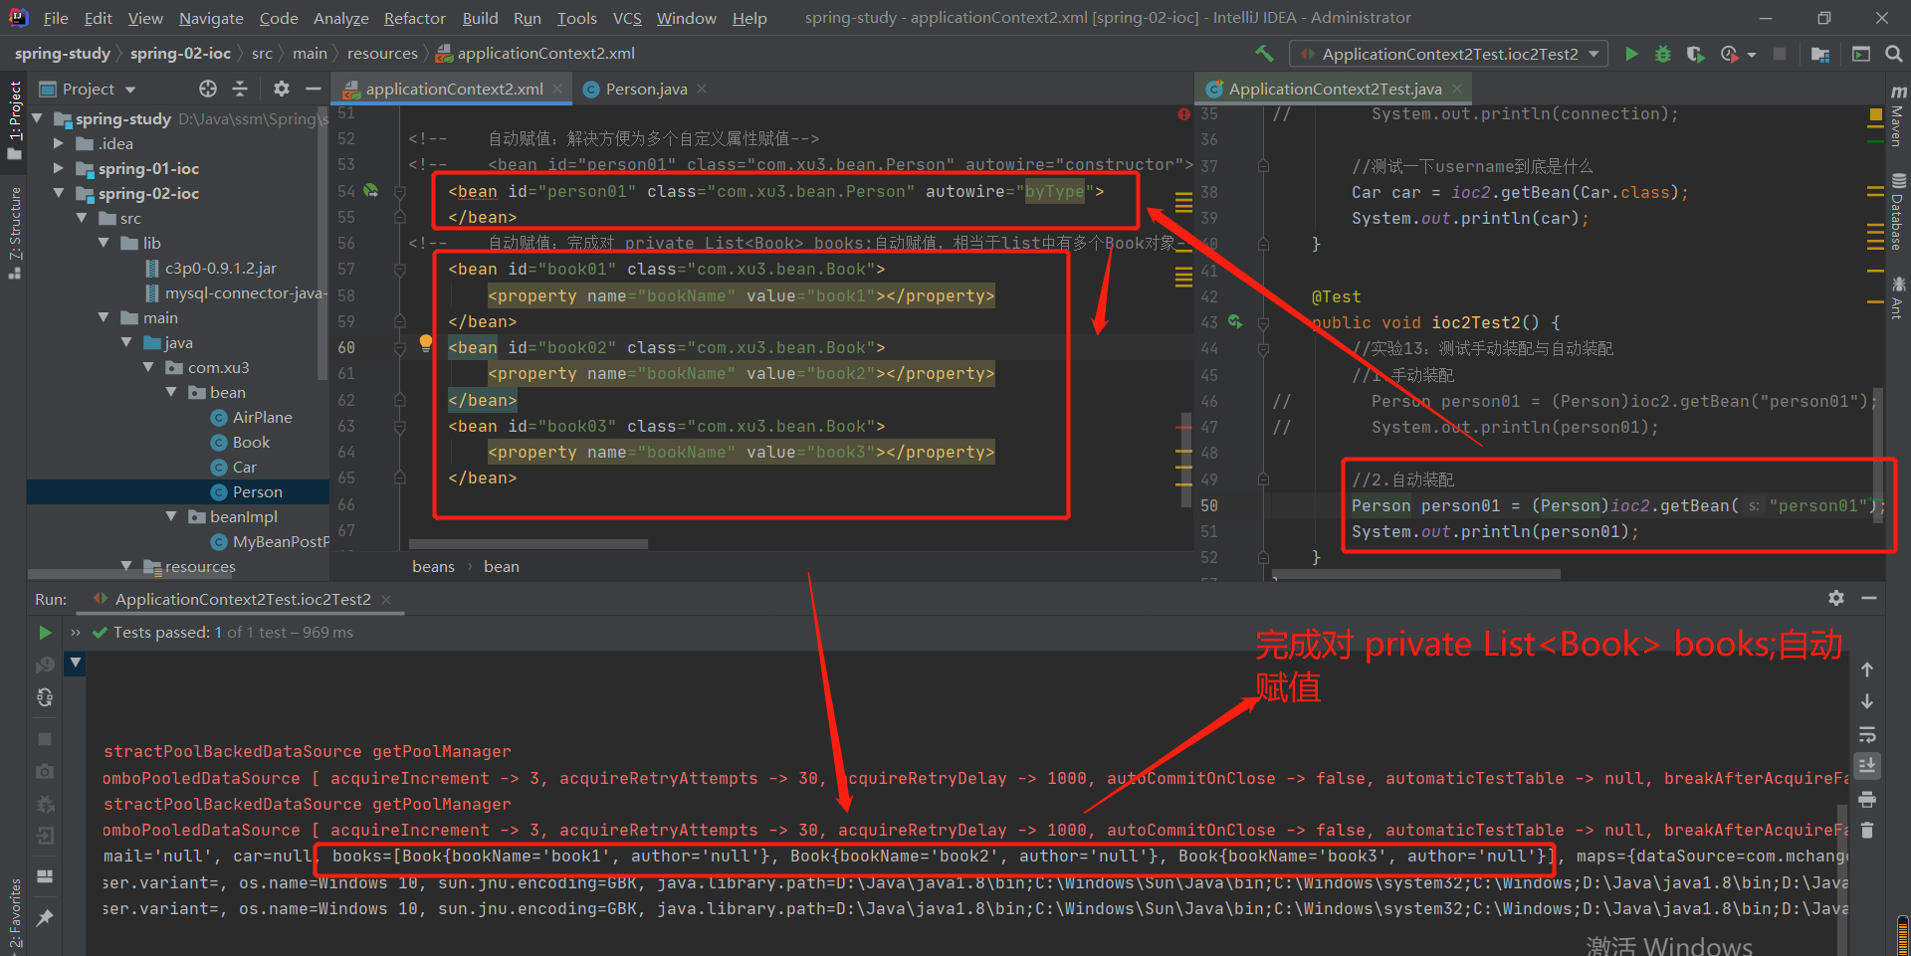Viewport: 1911px width, 956px height.
Task: Click the Exit icon in the Run panel sidebar
Action: tap(45, 836)
